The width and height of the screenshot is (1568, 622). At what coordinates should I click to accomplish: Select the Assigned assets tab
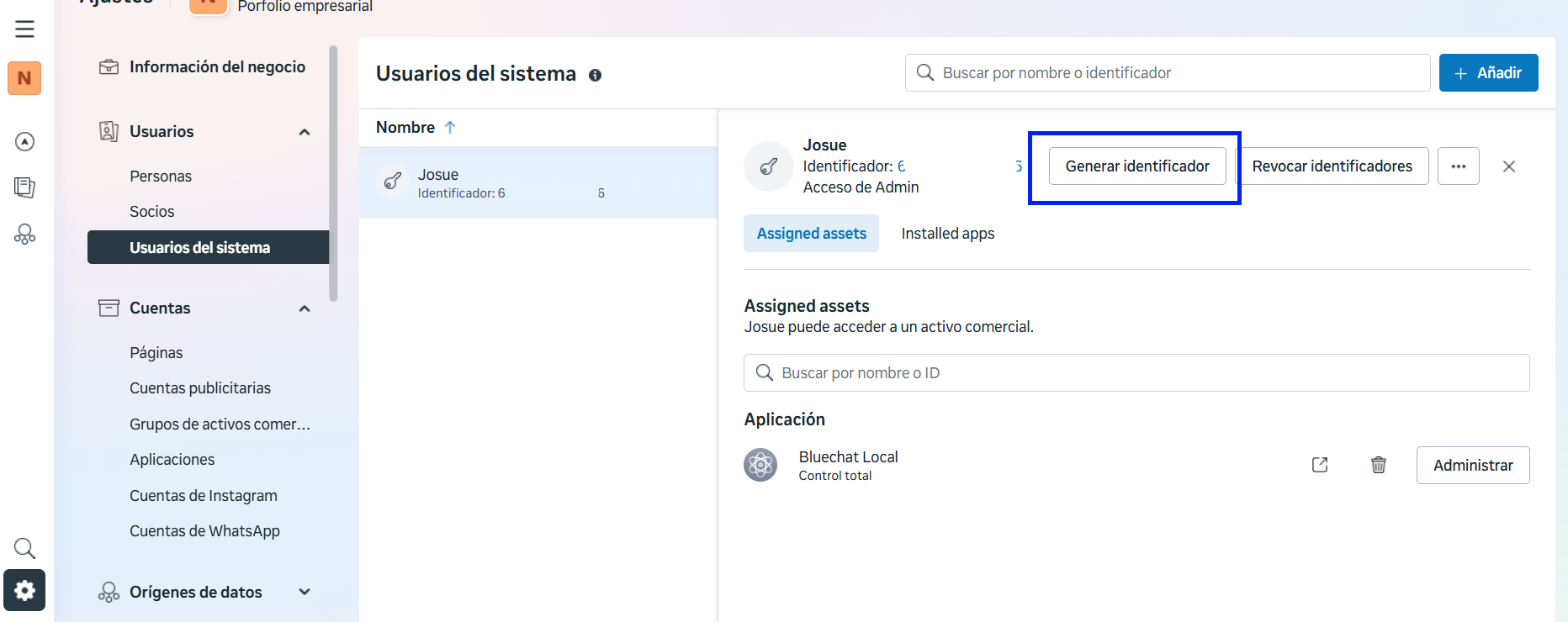tap(811, 234)
